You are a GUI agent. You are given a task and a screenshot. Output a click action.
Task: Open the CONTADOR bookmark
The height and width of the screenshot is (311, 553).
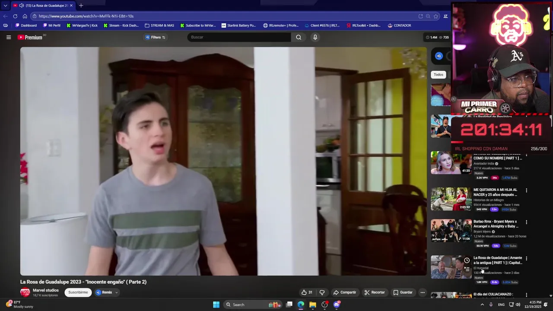pos(399,25)
